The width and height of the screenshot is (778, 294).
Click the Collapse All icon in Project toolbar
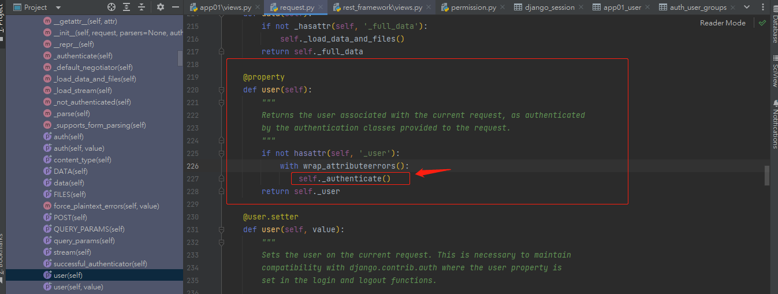(x=142, y=8)
